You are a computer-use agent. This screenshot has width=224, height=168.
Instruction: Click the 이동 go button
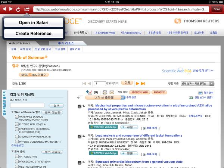point(127,83)
